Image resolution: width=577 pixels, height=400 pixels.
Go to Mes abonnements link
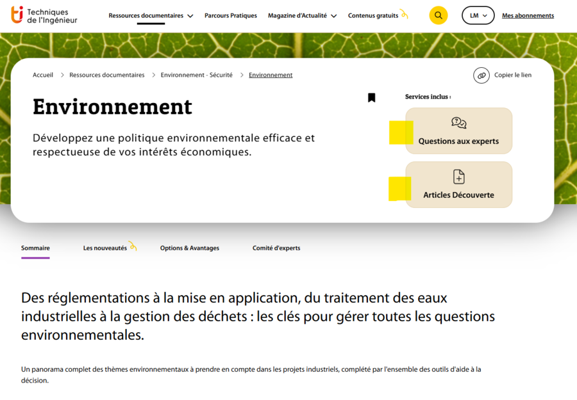tap(528, 16)
